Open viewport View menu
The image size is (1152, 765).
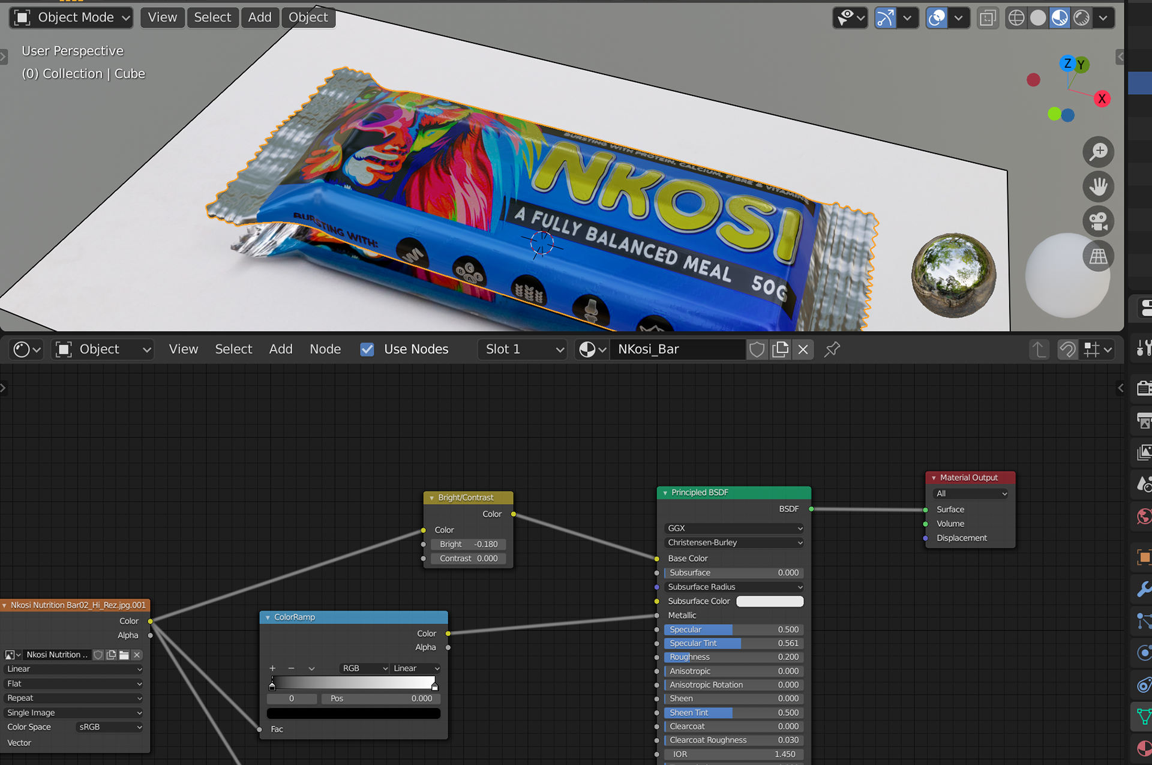[162, 17]
